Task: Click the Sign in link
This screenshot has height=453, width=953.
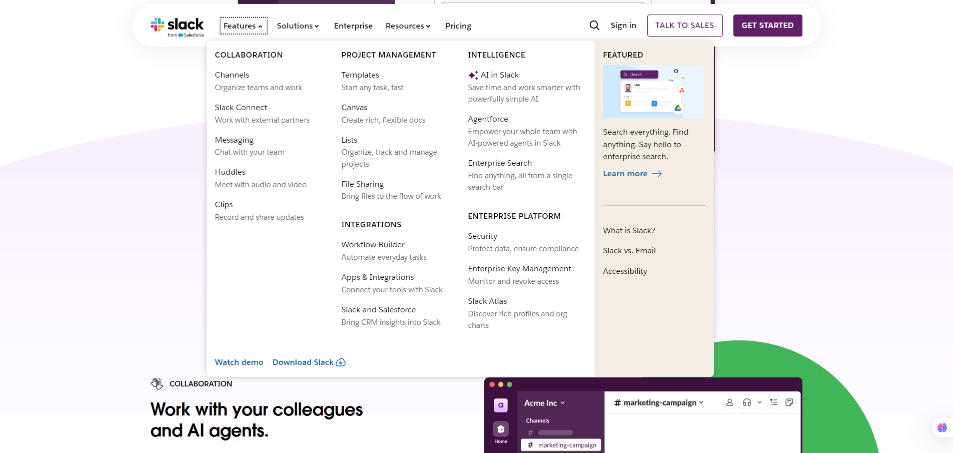Action: 623,26
